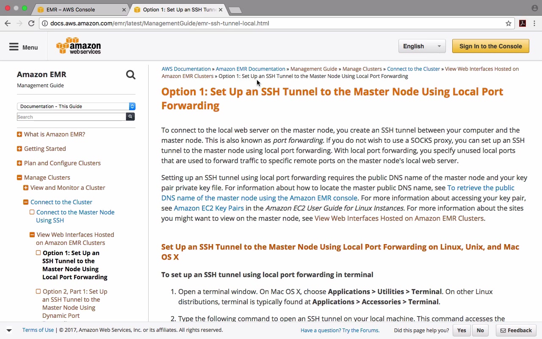Image resolution: width=542 pixels, height=339 pixels.
Task: Open What is Amazon EMR? sidebar link
Action: click(x=55, y=134)
